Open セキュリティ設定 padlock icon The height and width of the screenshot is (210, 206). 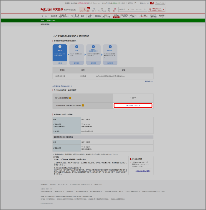point(84,9)
